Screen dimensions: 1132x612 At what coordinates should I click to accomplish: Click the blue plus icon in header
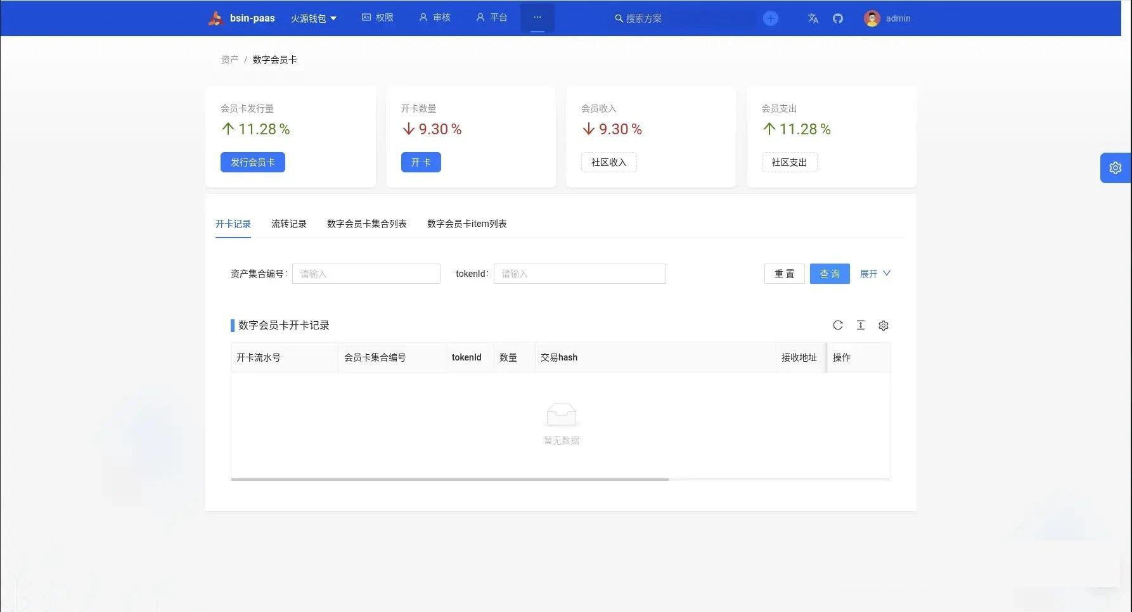point(770,18)
